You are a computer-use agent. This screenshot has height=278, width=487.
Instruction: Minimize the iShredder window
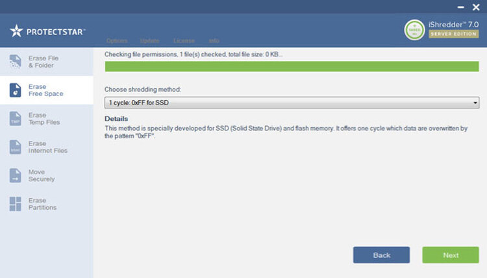pos(461,6)
